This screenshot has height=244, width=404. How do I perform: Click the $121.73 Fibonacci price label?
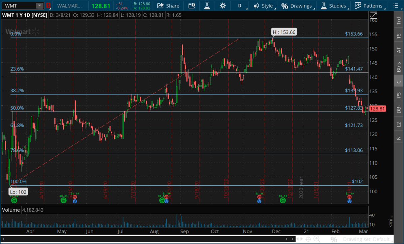click(354, 125)
